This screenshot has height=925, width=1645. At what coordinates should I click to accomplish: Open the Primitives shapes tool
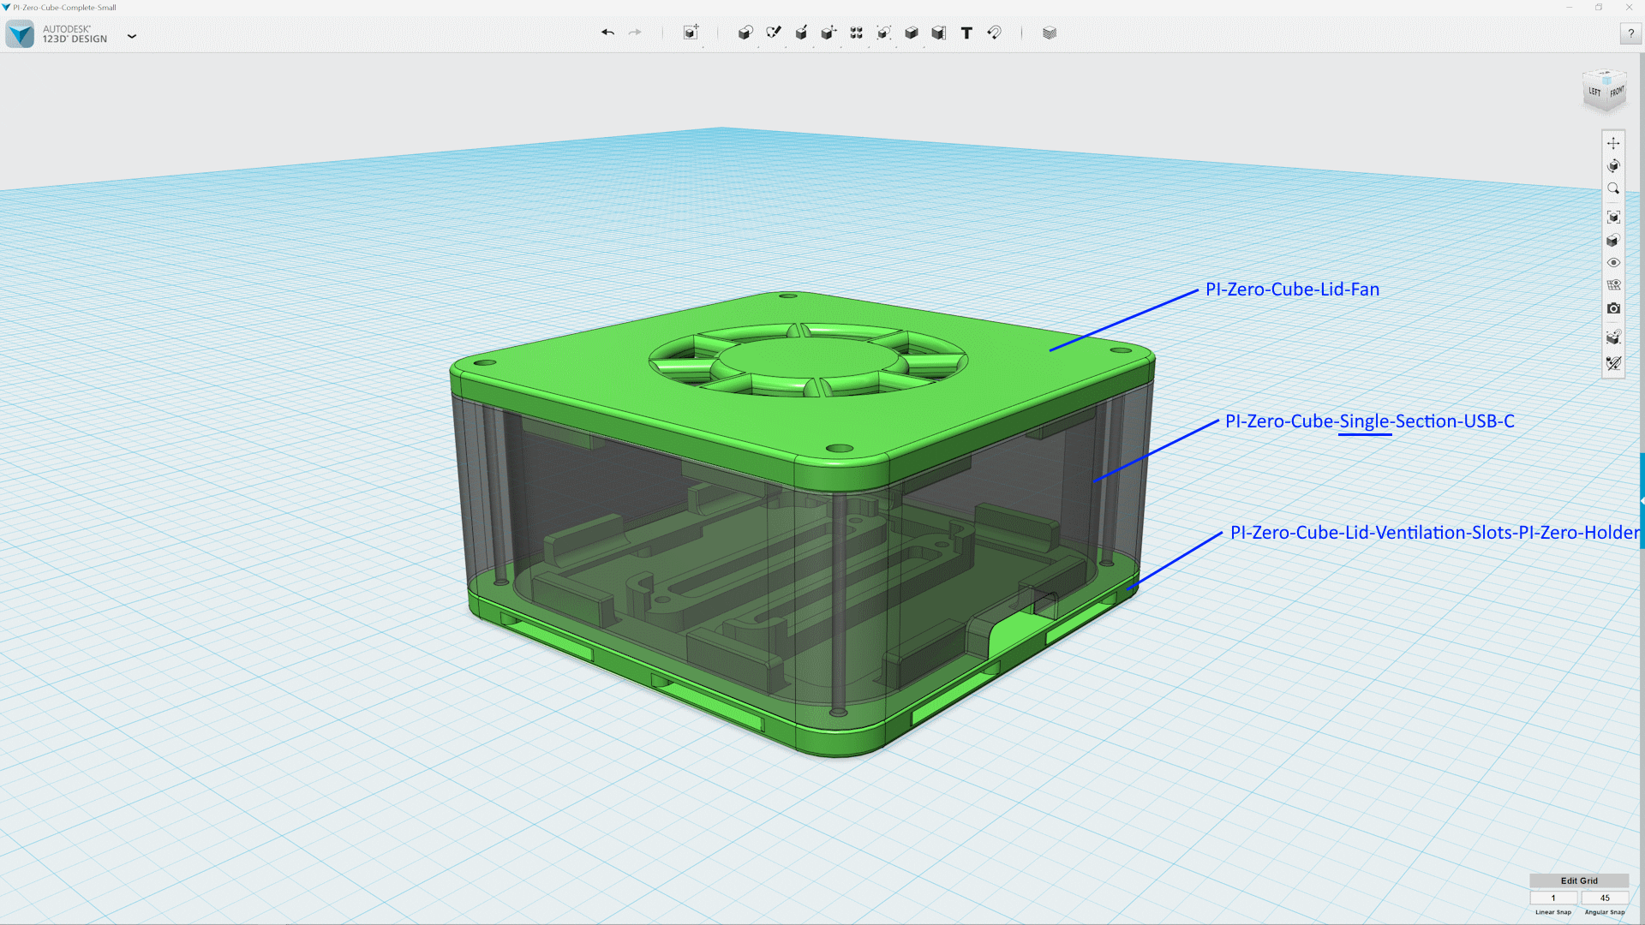pyautogui.click(x=745, y=33)
